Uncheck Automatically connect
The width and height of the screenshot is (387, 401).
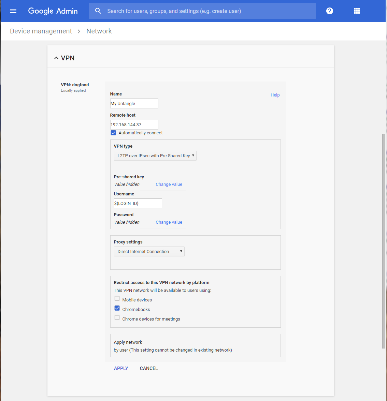pos(113,133)
